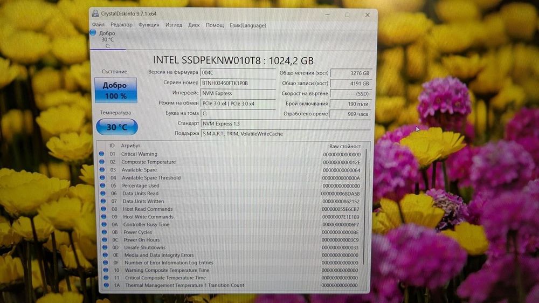Click the interface field NVM Express
The image size is (539, 303).
[238, 93]
